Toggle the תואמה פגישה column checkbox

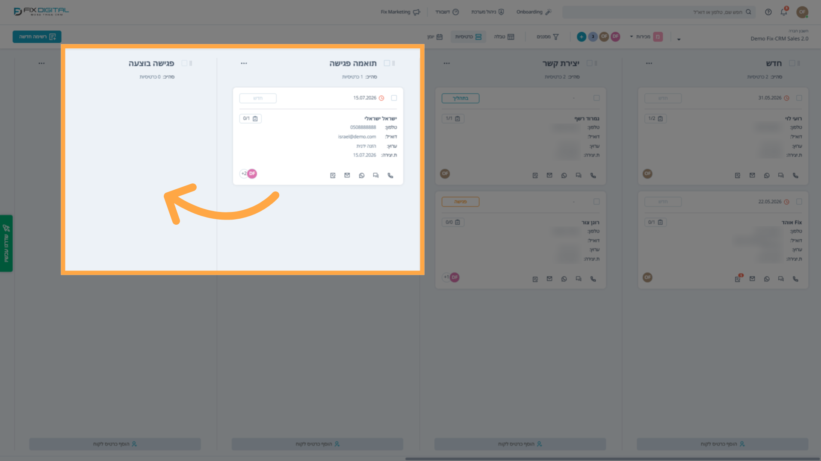point(387,63)
